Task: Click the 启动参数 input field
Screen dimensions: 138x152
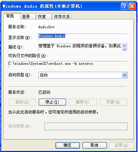Action: click(86, 126)
